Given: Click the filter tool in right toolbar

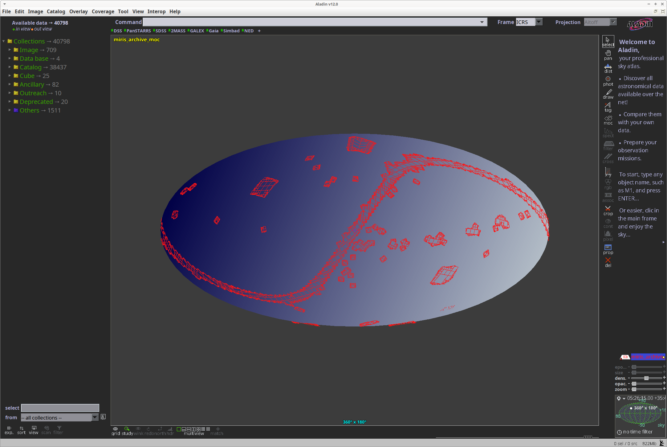Looking at the screenshot, I should click(608, 146).
